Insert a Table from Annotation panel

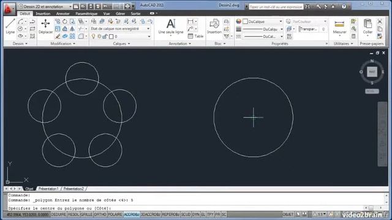[x=195, y=36]
